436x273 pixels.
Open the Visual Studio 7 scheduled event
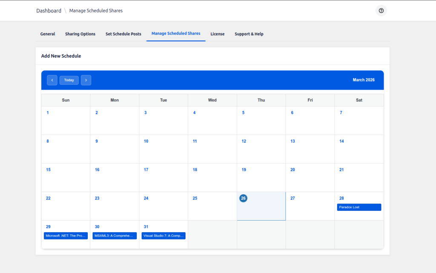click(163, 236)
